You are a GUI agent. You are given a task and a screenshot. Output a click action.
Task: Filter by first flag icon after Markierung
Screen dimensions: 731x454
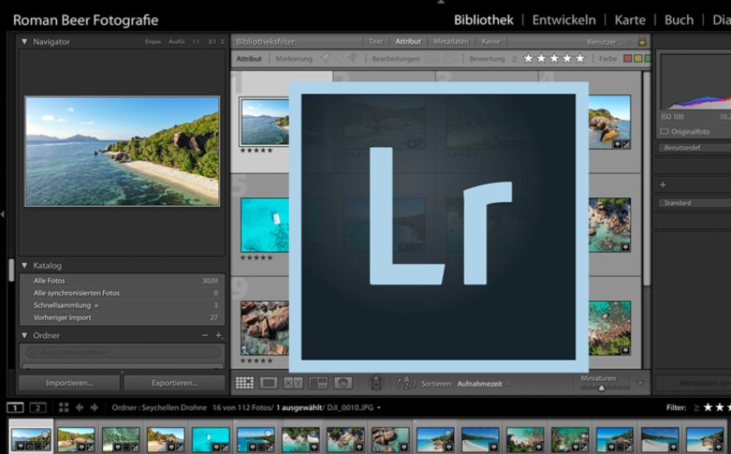click(x=326, y=58)
